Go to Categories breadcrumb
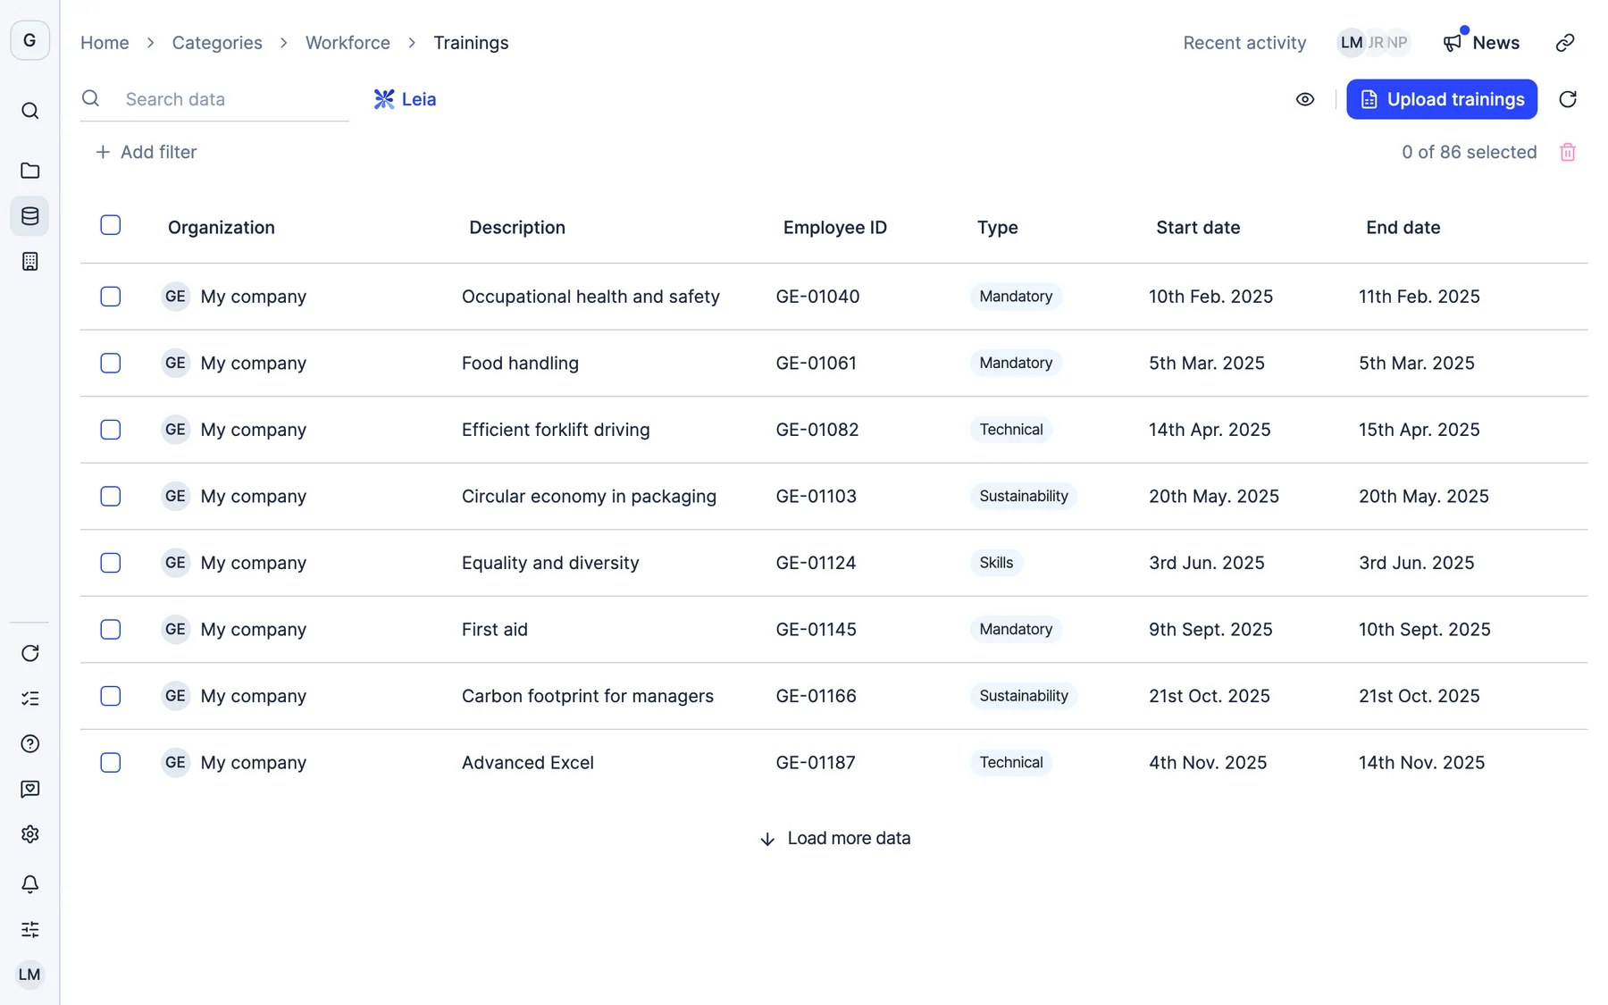1608x1005 pixels. point(217,43)
